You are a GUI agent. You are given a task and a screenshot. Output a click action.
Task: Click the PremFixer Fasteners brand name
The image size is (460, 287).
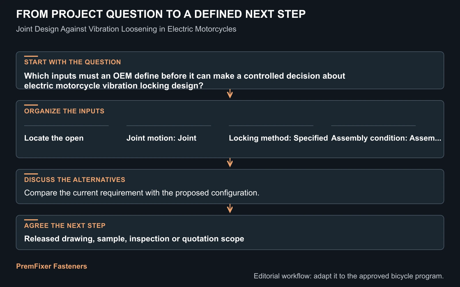pos(51,266)
